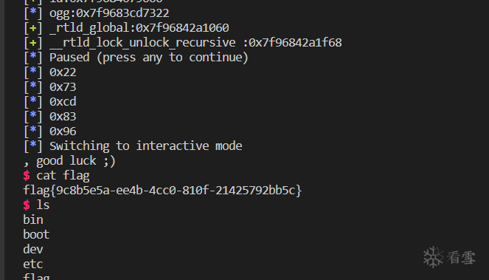This screenshot has width=489, height=280.
Task: Click the _rtld_global address 0x7f96842a1060
Action: [x=182, y=28]
